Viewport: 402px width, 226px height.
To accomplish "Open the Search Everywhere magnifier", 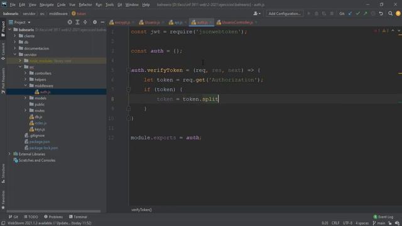I will [x=390, y=14].
